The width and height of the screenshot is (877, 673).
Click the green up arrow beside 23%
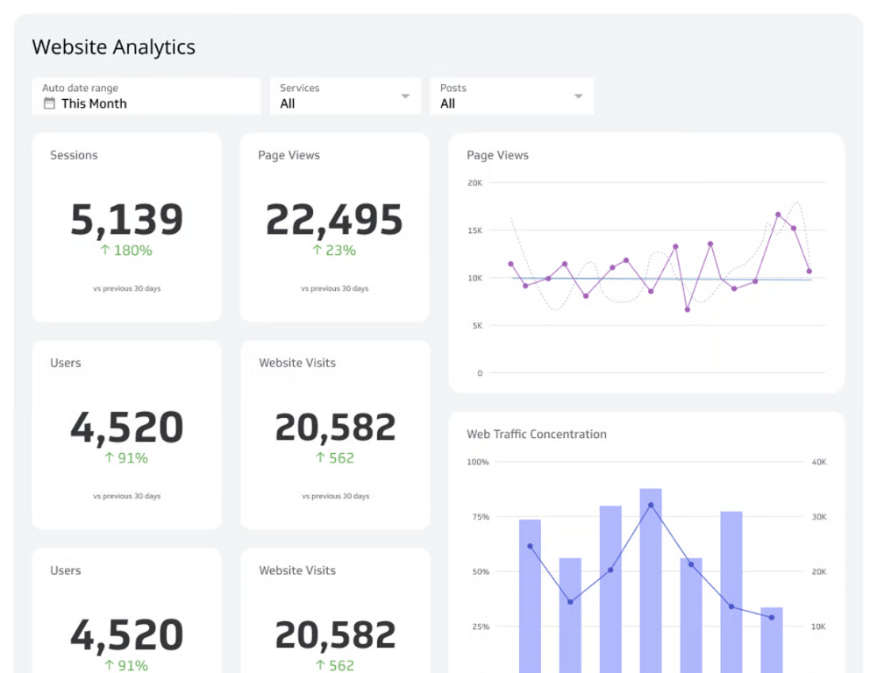pyautogui.click(x=317, y=251)
